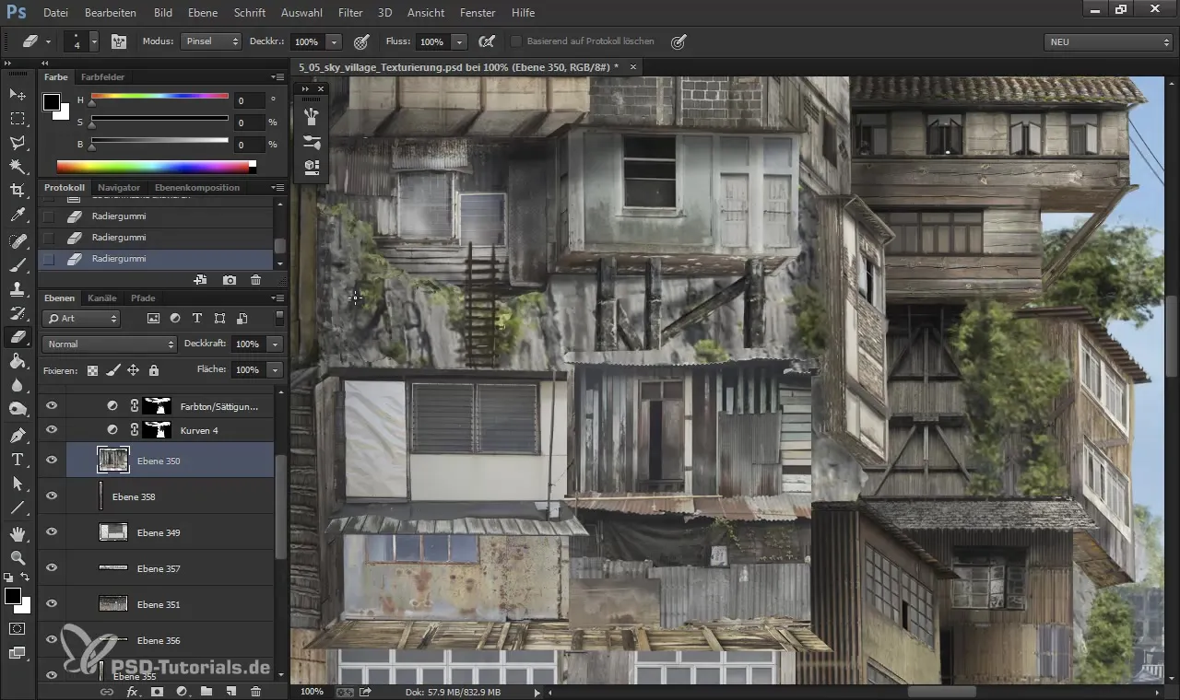
Task: Hide layer Ebene 349
Action: (x=52, y=531)
